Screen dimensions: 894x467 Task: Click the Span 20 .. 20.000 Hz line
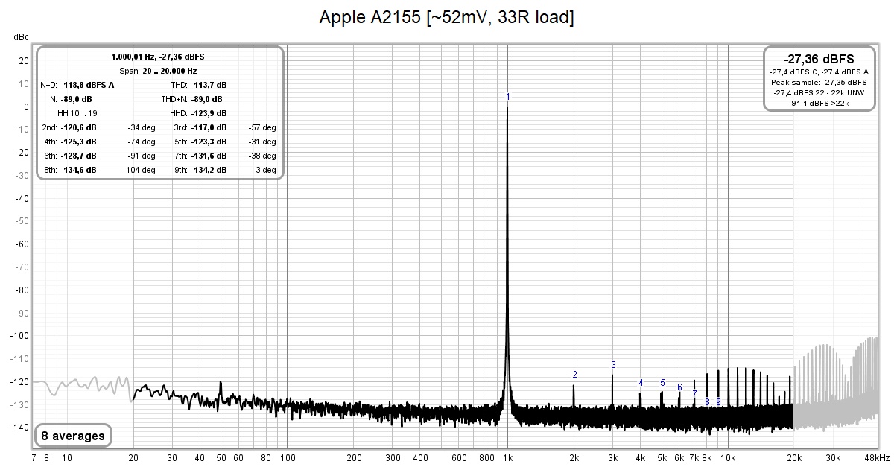159,71
